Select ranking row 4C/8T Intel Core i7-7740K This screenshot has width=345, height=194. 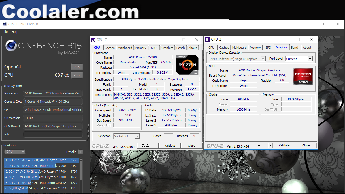click(x=42, y=188)
